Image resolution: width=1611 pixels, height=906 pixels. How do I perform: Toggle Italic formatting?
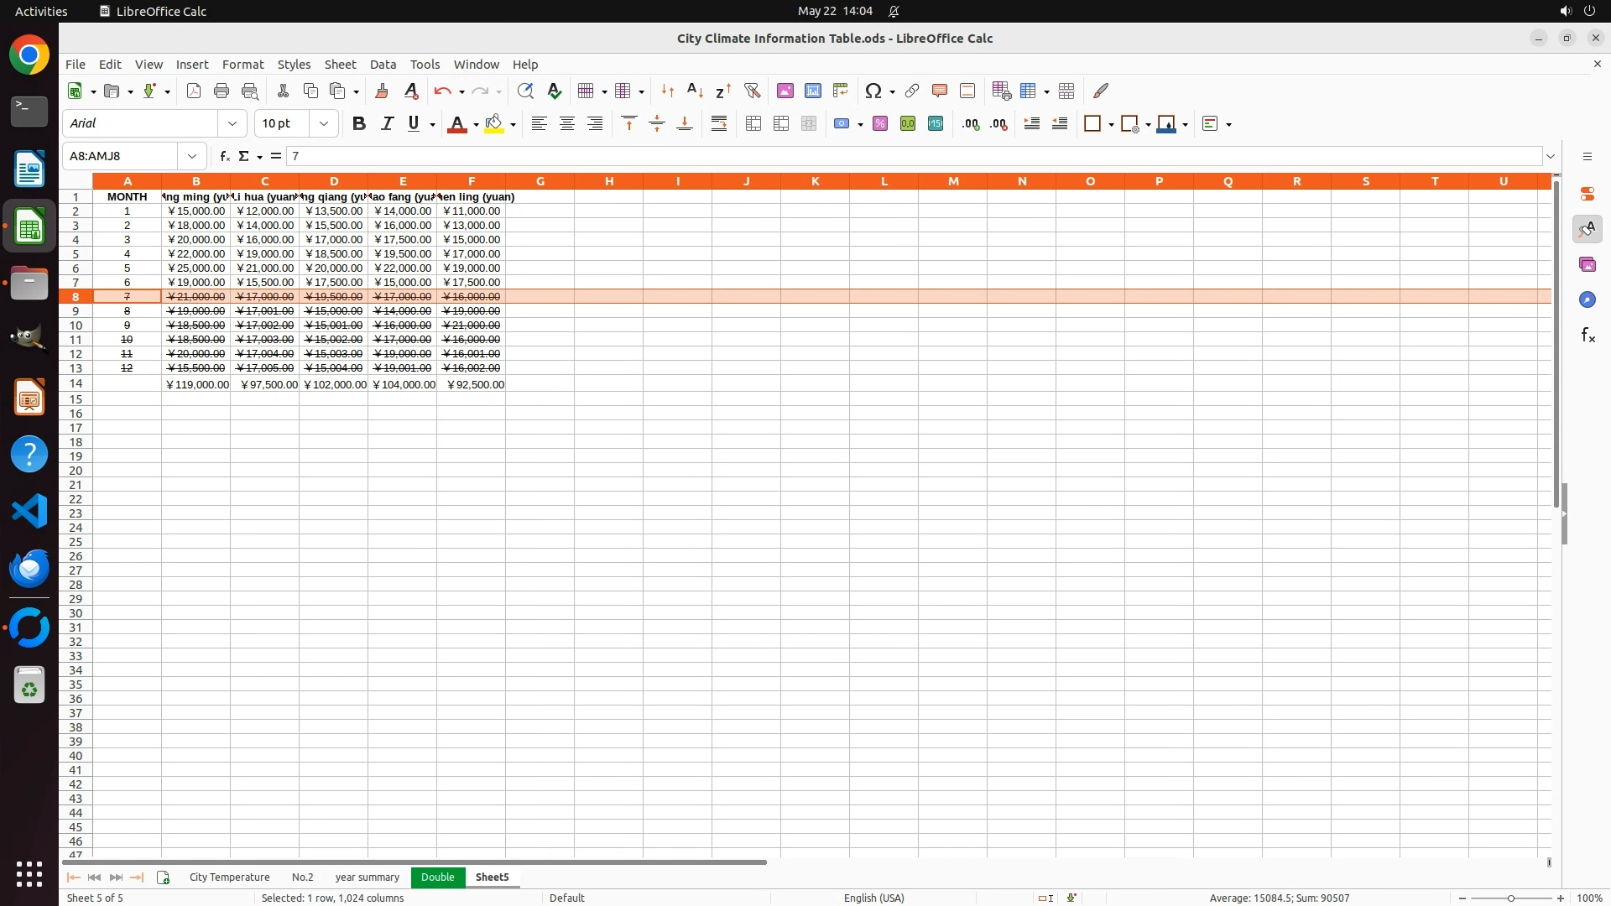coord(387,123)
